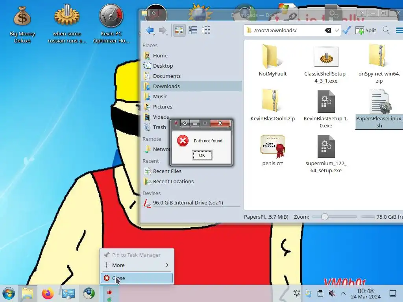Open Desktop in Places panel
Viewport: 403px width, 302px height.
coord(192,66)
